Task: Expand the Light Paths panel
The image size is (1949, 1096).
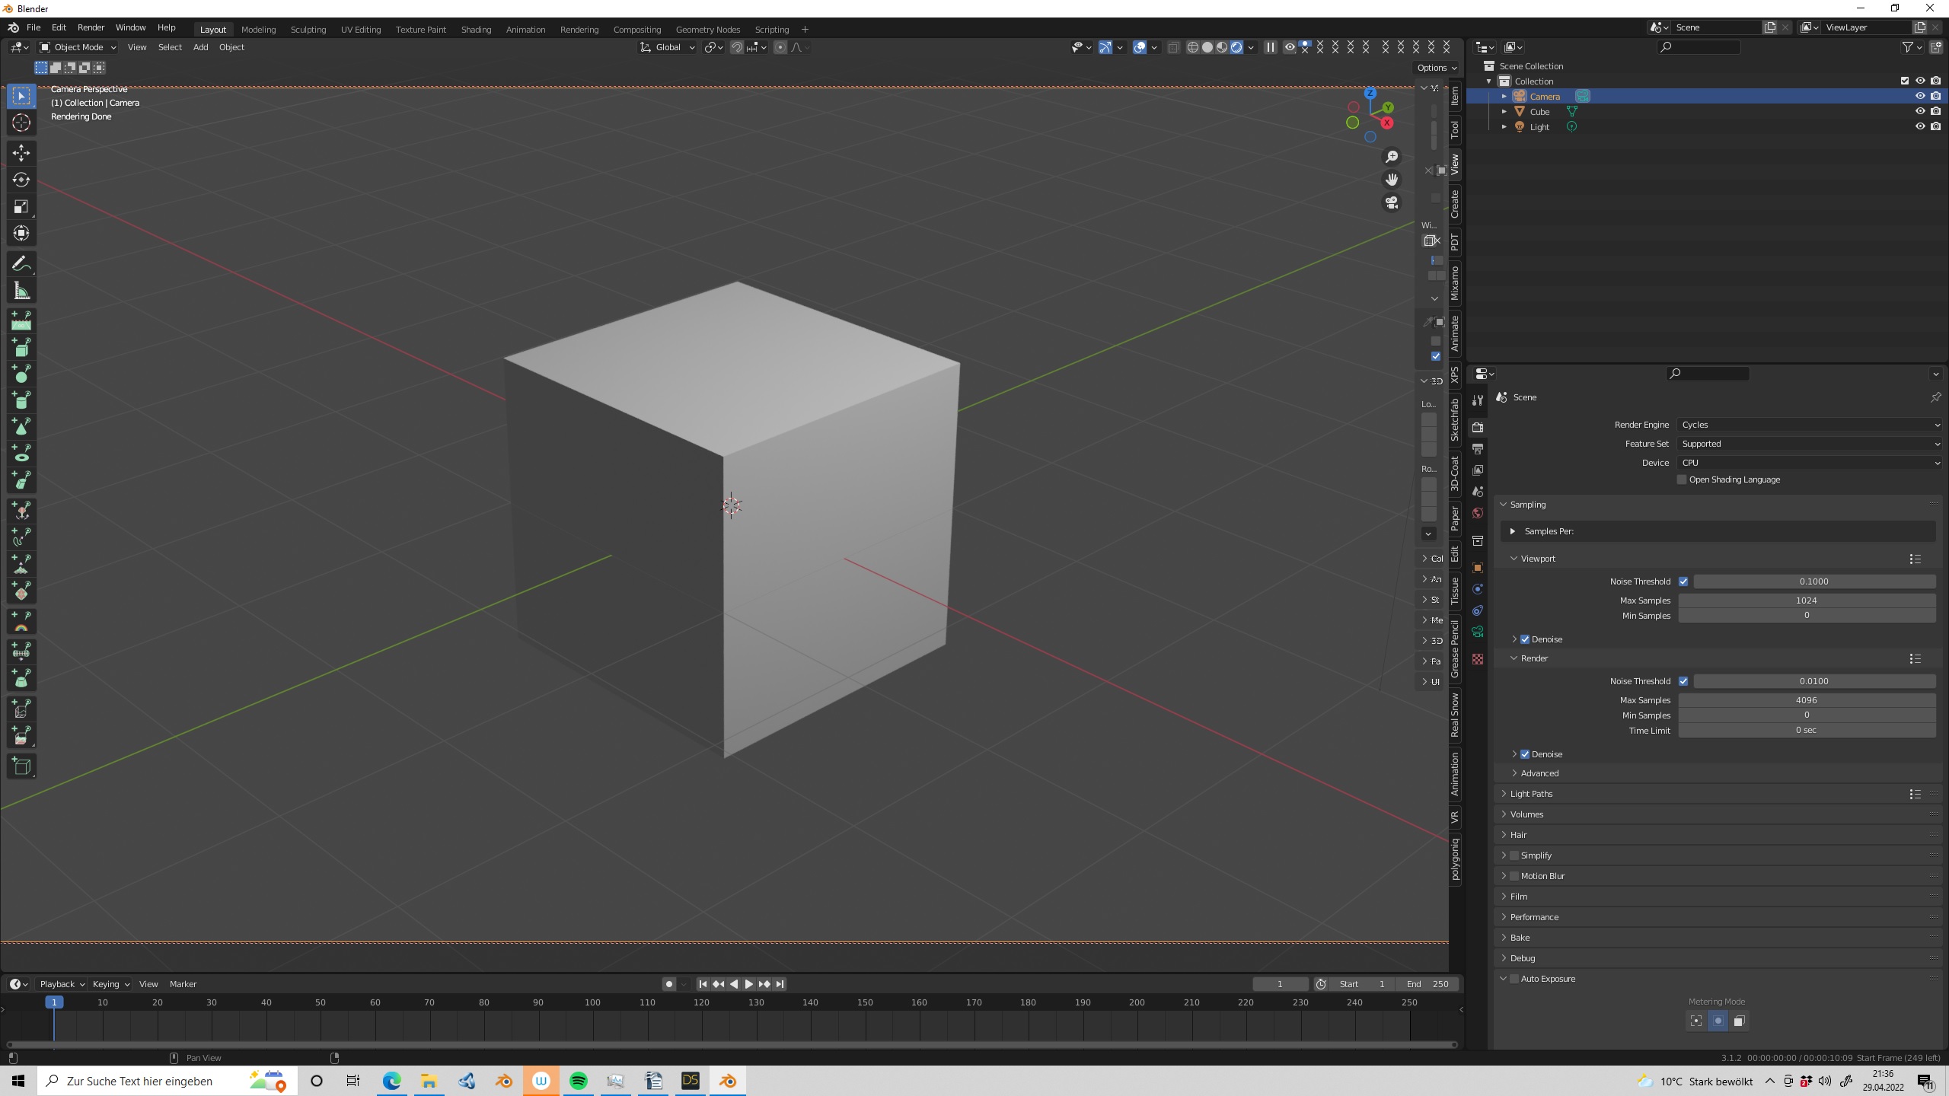Action: click(x=1531, y=794)
